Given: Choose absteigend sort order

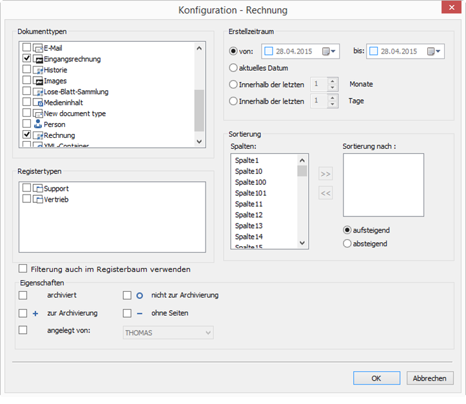Looking at the screenshot, I should pyautogui.click(x=347, y=244).
